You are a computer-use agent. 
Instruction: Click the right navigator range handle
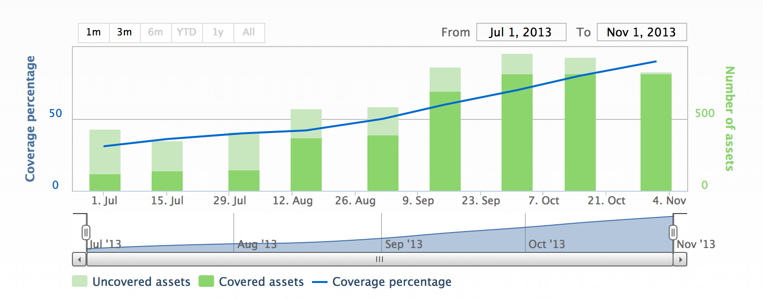[673, 233]
